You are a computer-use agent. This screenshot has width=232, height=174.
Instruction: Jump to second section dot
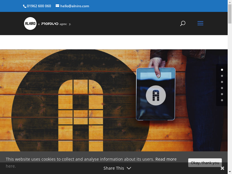tap(222, 76)
